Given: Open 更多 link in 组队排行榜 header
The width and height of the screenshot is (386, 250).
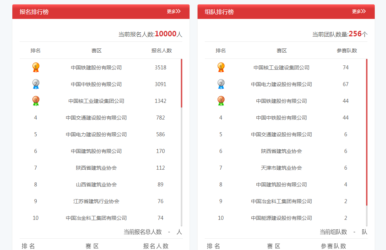Looking at the screenshot, I should coord(359,12).
